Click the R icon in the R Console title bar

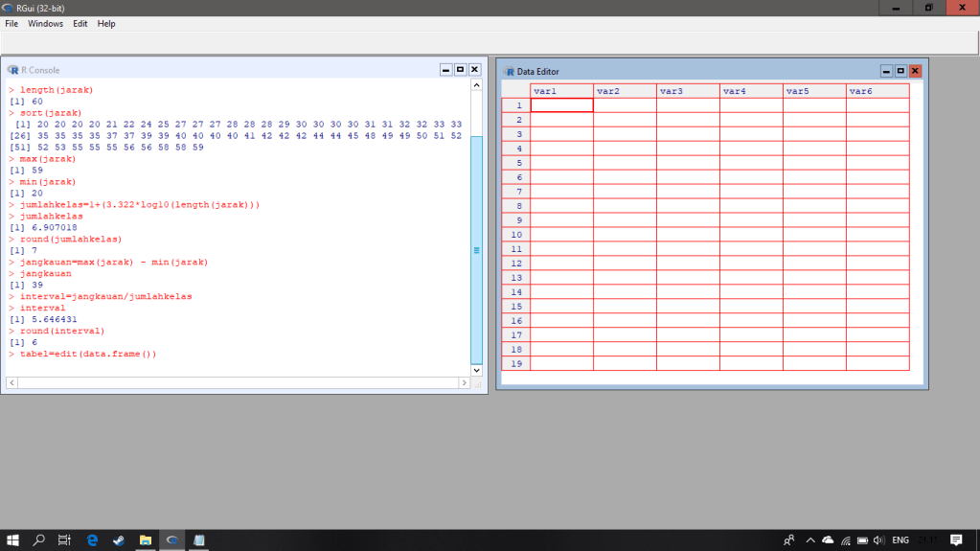pyautogui.click(x=12, y=70)
